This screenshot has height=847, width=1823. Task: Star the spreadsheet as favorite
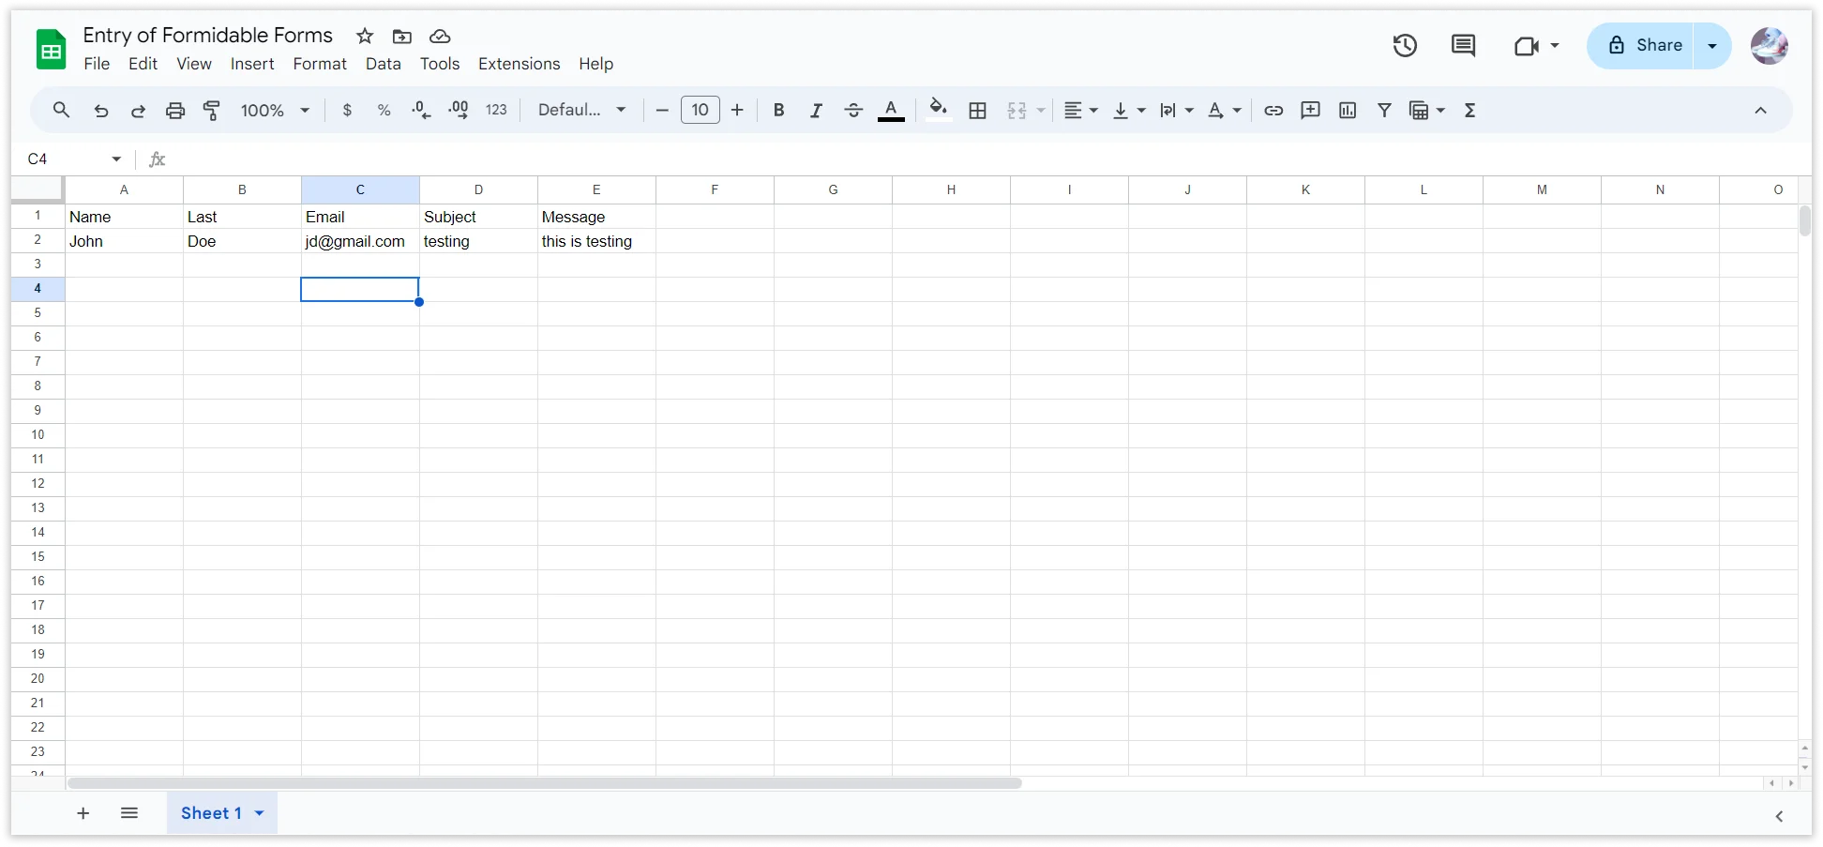[x=365, y=37]
